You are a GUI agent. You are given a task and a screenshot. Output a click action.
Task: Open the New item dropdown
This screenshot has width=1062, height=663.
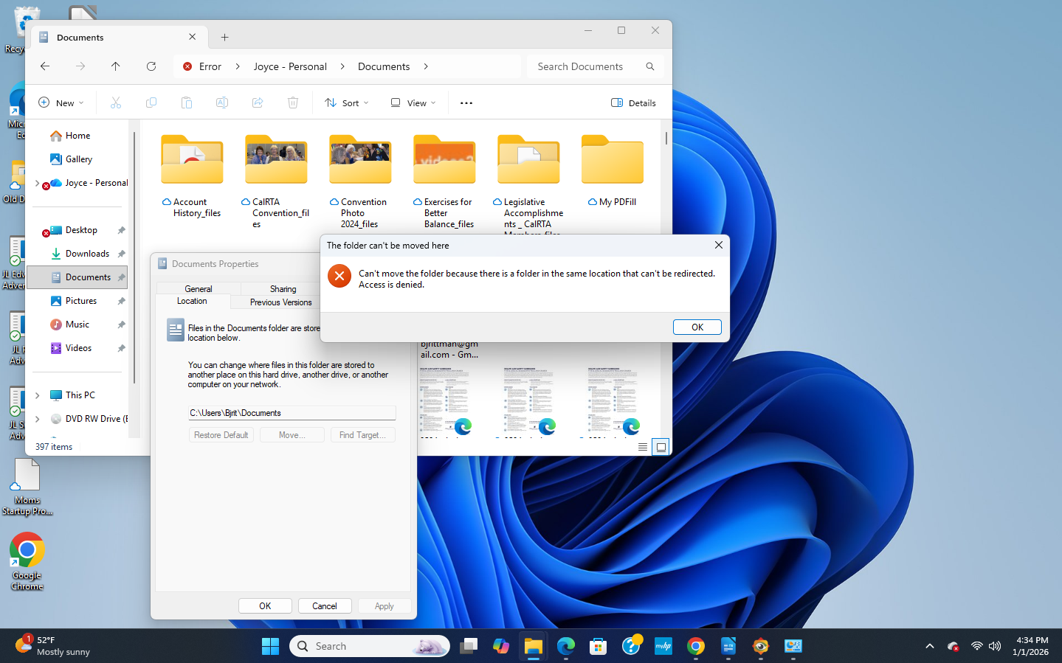[x=61, y=103]
